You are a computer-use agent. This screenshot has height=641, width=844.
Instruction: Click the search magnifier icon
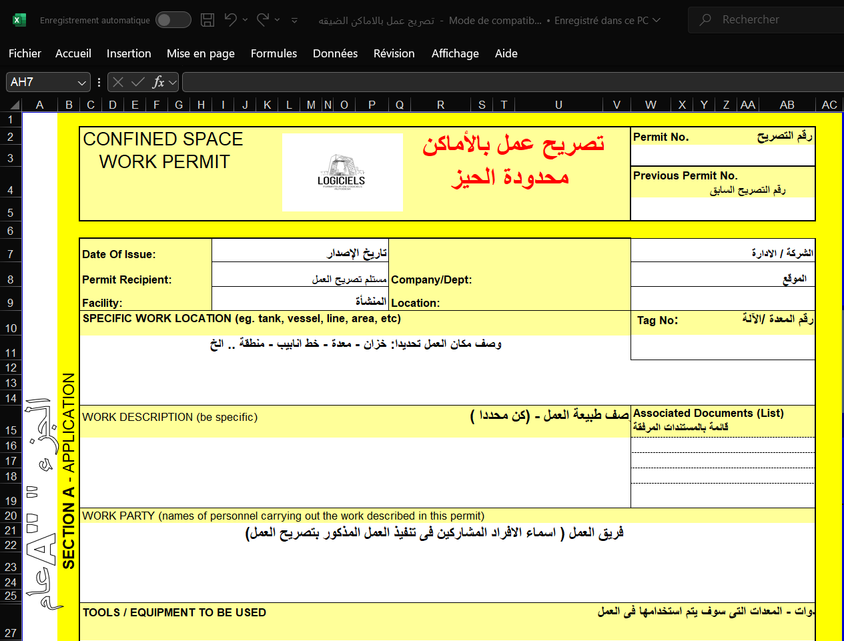(705, 20)
